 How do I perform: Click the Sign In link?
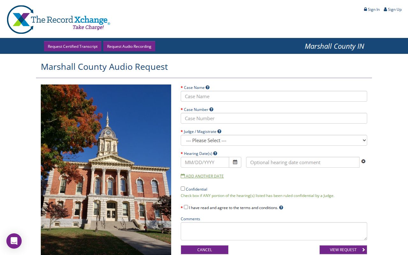tap(372, 10)
